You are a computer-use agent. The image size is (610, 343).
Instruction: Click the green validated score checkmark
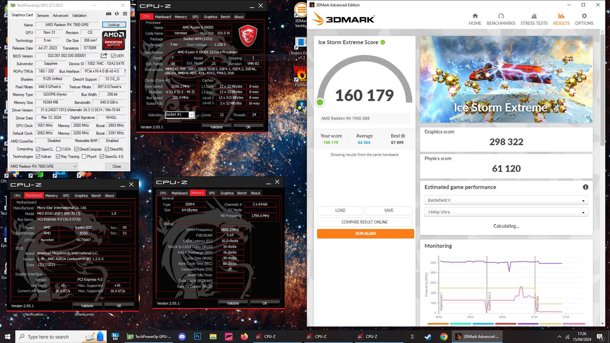click(383, 42)
